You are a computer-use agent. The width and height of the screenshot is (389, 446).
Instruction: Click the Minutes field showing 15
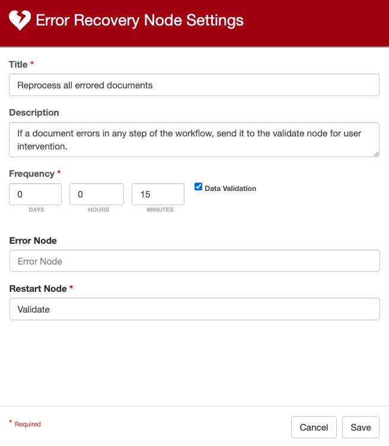point(158,195)
